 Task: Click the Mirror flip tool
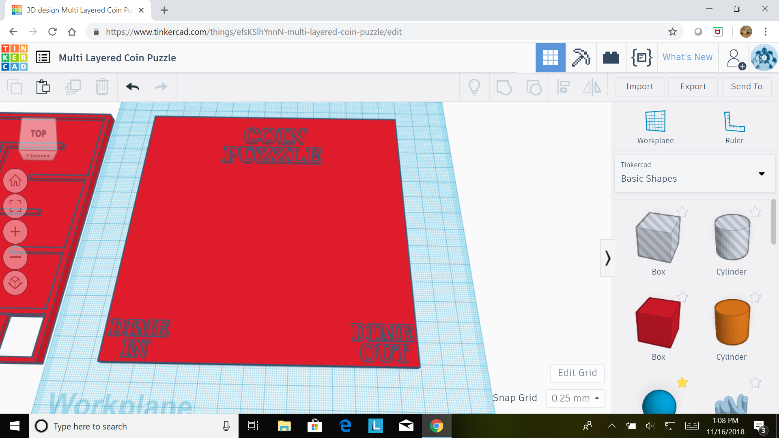click(592, 87)
